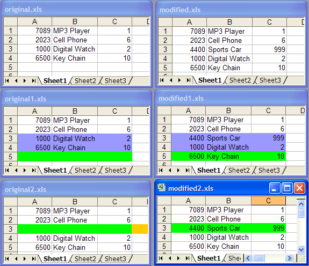Viewport: 309px width, 266px height.
Task: Click horizontal scroll right arrow in modified2.xls
Action: pyautogui.click(x=289, y=258)
